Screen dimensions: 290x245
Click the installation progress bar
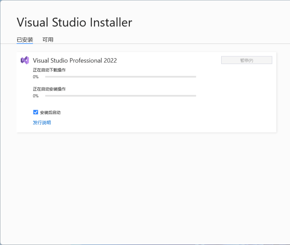(120, 96)
